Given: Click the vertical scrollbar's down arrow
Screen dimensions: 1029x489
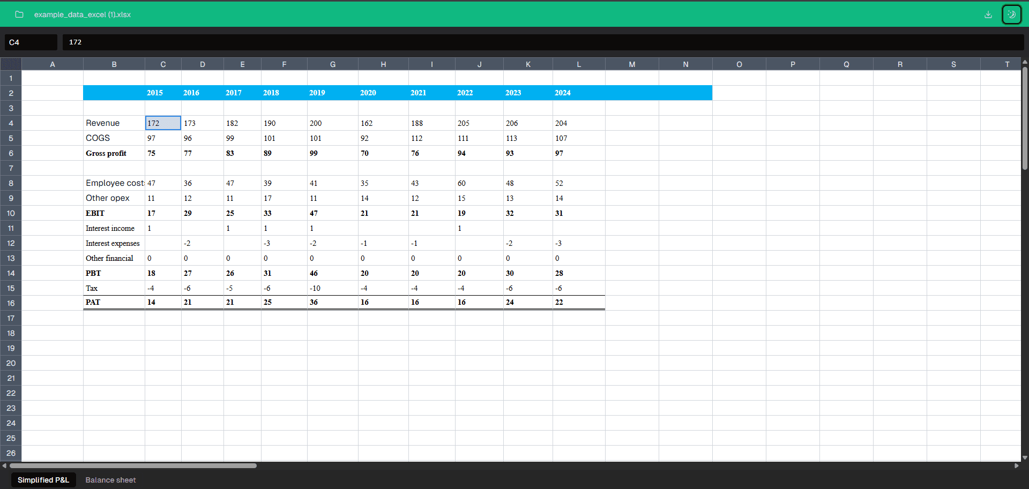Looking at the screenshot, I should (x=1025, y=457).
